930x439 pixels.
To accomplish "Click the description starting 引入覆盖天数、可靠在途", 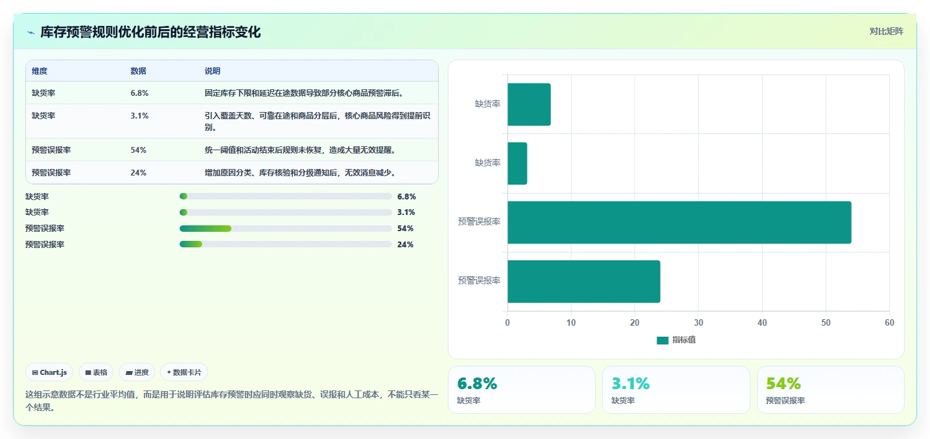I will click(x=318, y=121).
